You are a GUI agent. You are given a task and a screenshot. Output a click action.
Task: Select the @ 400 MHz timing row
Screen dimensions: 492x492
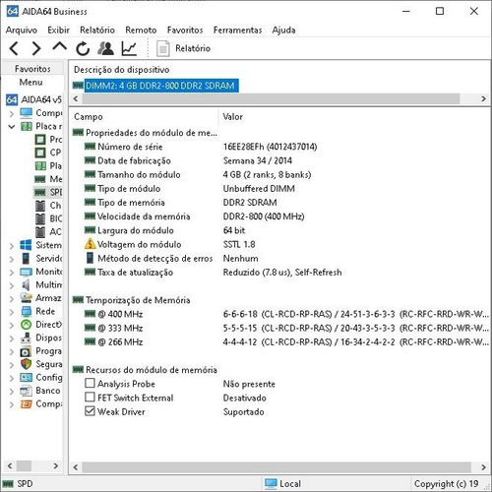coord(280,314)
